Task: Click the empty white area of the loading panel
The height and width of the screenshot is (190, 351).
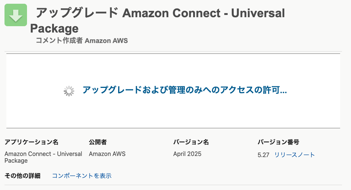Action: click(173, 111)
